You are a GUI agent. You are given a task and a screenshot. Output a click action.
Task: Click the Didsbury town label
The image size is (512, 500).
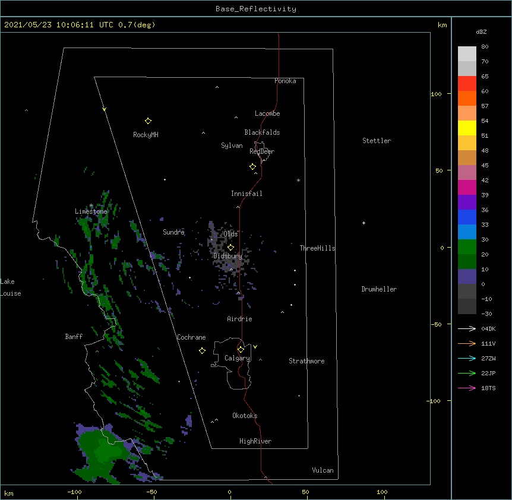pyautogui.click(x=228, y=256)
